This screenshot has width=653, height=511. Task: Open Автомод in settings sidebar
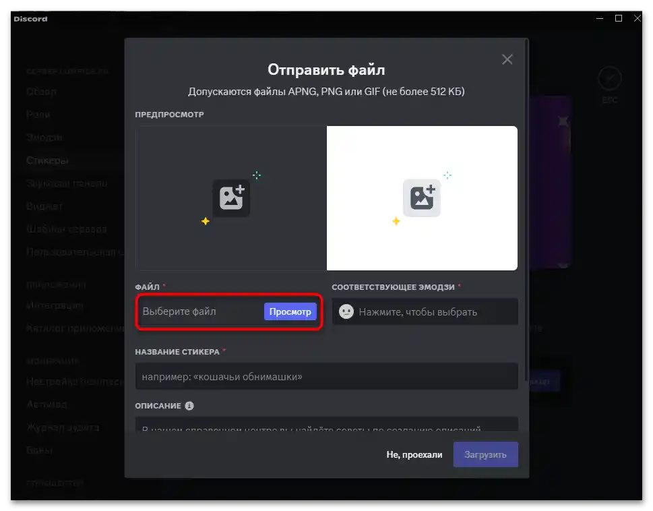[x=46, y=404]
